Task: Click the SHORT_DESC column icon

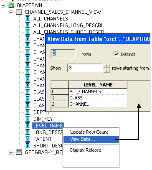Action: 28,146
